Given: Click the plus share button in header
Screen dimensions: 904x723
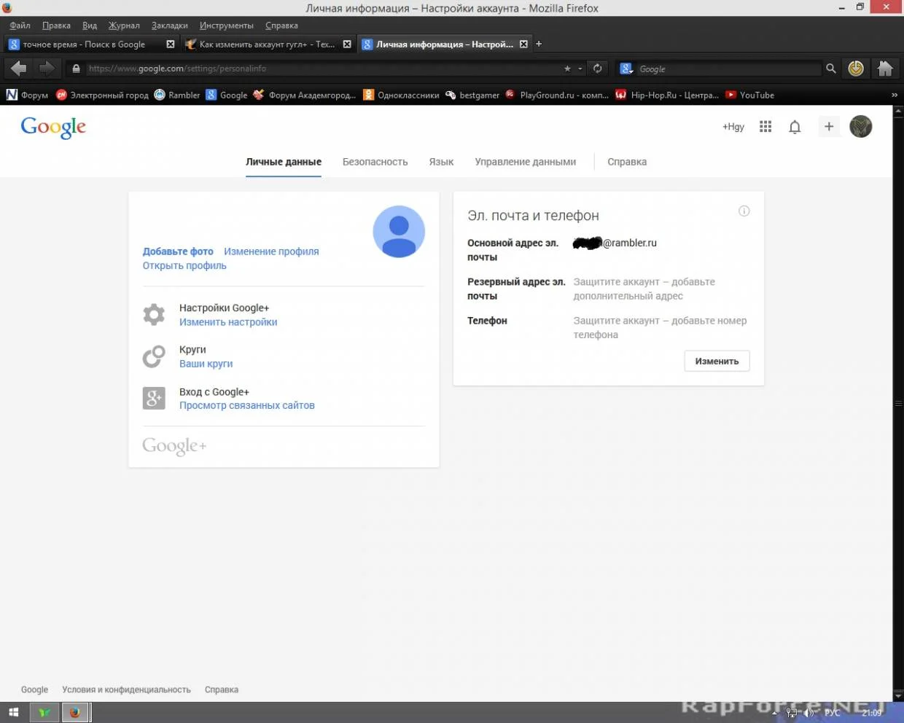Looking at the screenshot, I should click(829, 126).
